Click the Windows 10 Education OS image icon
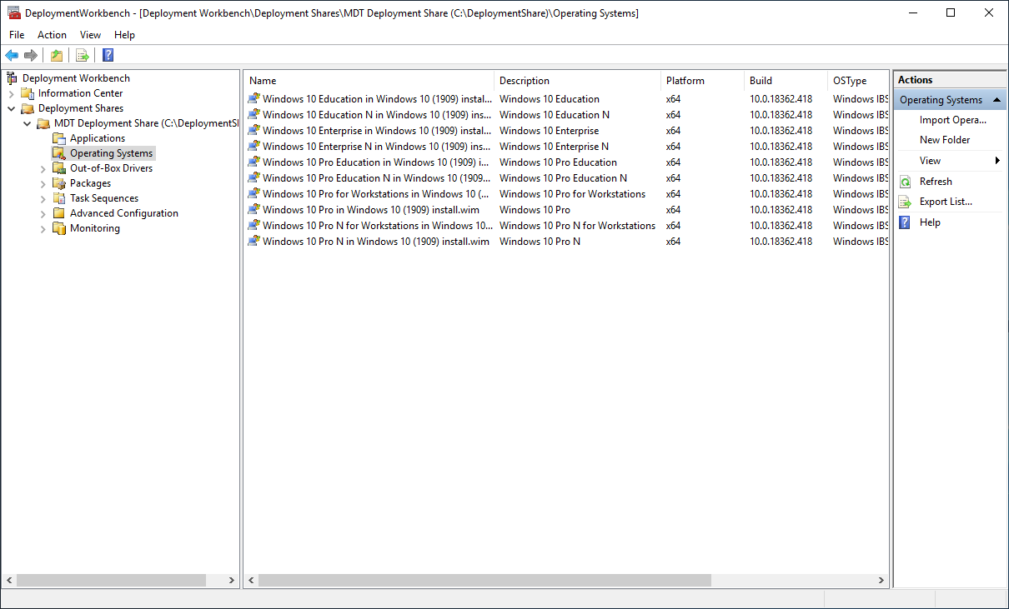This screenshot has width=1009, height=609. [x=254, y=98]
